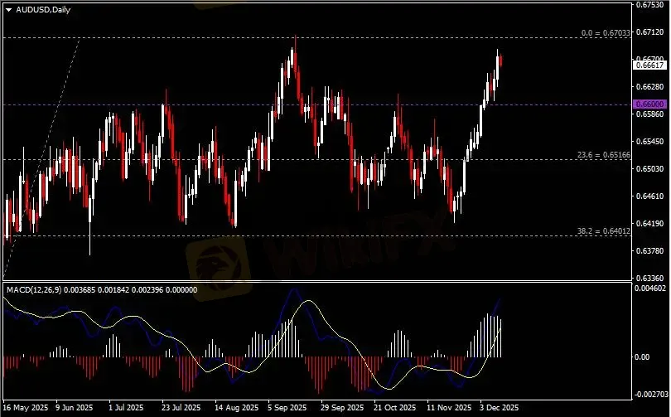Click the 0.004602 MACD scale value

click(x=650, y=289)
